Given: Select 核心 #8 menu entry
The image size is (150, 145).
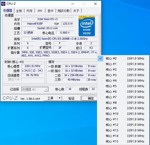Looking at the screenshot, I should pyautogui.click(x=123, y=103).
